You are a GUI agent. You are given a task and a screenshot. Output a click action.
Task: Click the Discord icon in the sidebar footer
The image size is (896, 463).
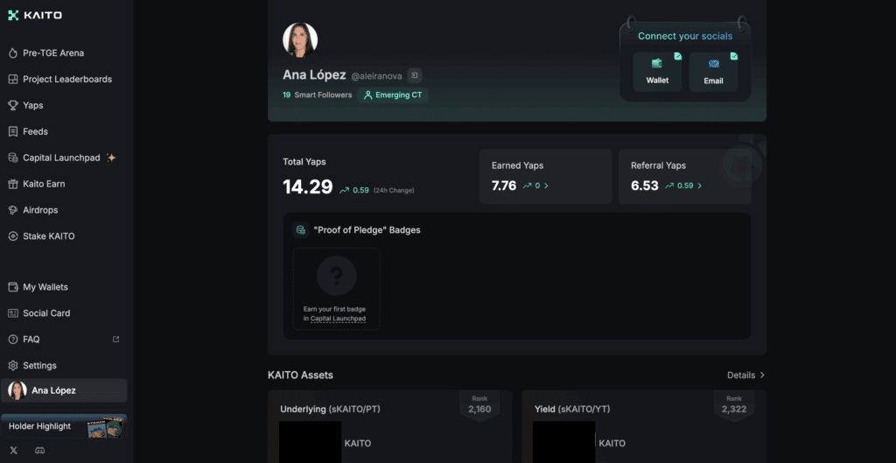tap(40, 451)
